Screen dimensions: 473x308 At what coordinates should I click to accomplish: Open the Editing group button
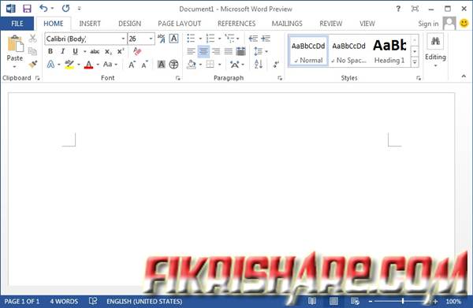tap(435, 50)
